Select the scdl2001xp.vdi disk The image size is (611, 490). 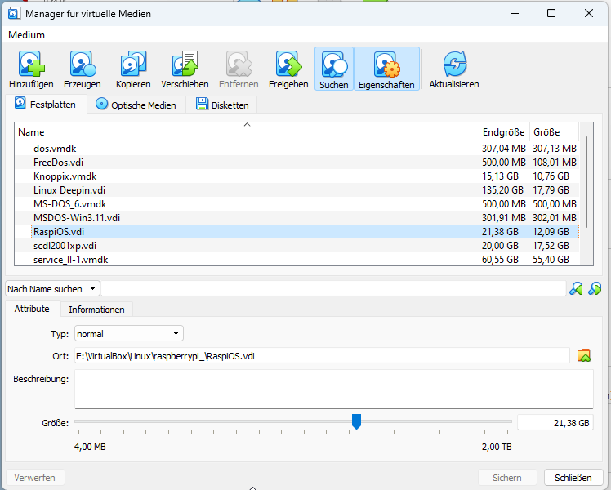[x=297, y=245]
